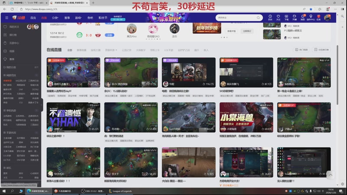
Task: Open a new browser tab with plus
Action: click(93, 3)
